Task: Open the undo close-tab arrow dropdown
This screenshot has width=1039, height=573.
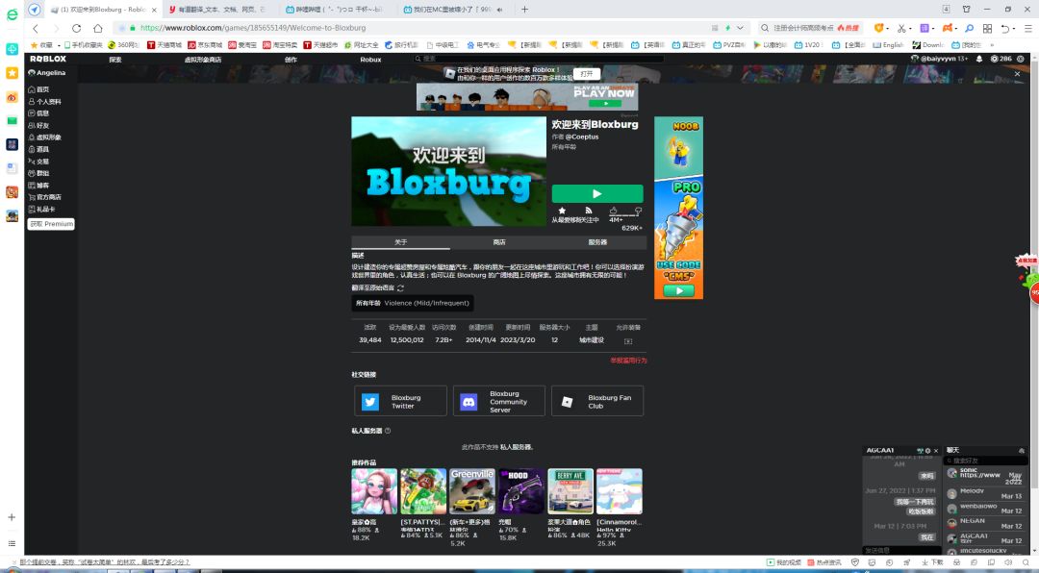Action: [x=1015, y=29]
